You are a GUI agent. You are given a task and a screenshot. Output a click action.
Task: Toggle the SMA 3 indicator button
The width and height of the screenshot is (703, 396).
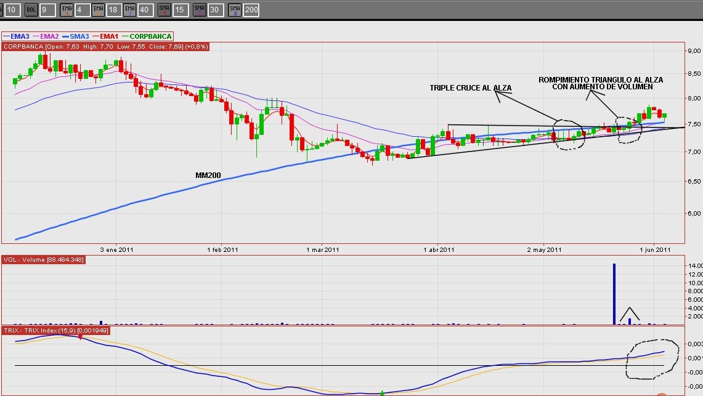(x=235, y=10)
